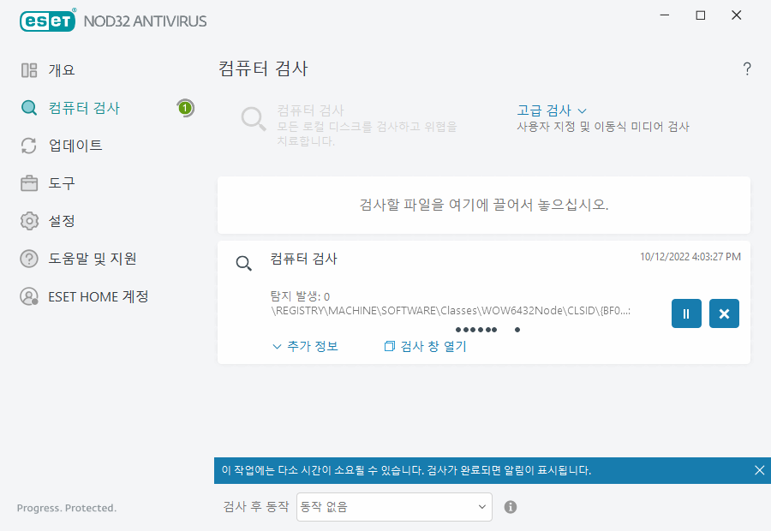
Task: Pause the running computer scan
Action: [x=686, y=313]
